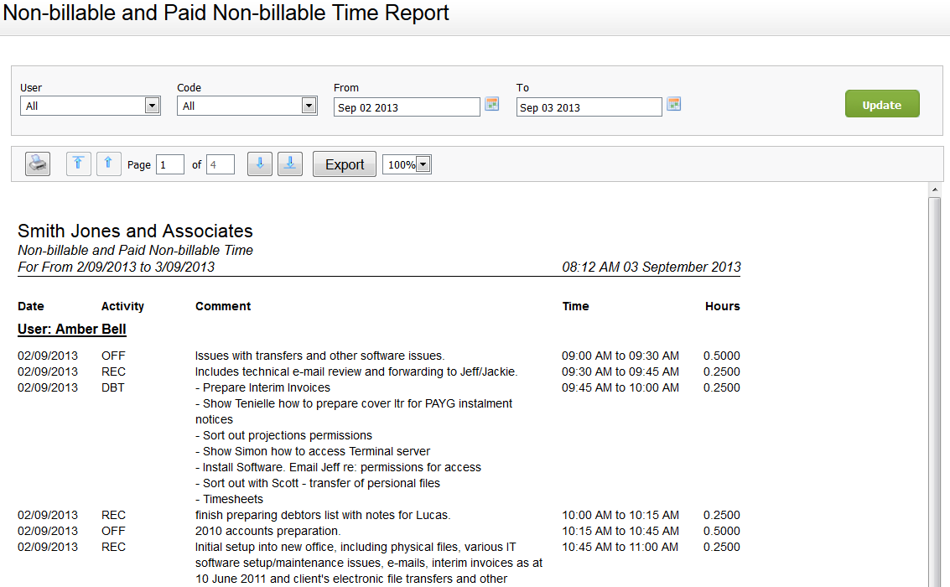Screen dimensions: 950x587
Task: Print the report
Action: point(37,164)
